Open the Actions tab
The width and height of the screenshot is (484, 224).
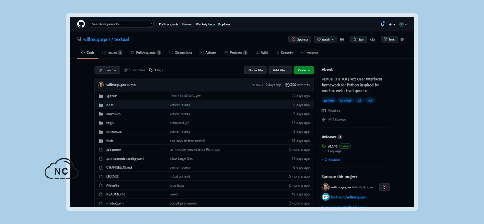[x=208, y=53]
